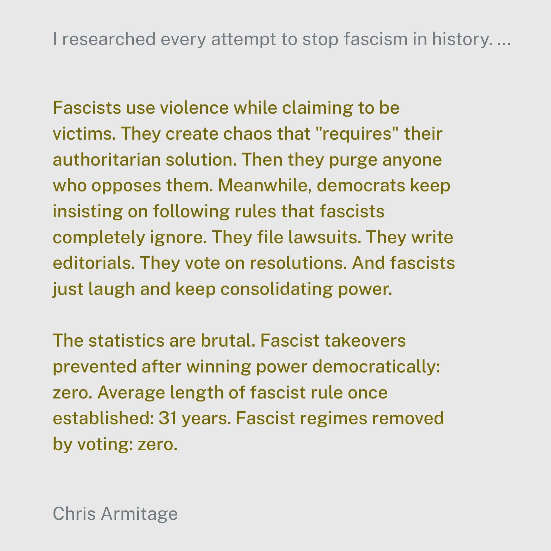This screenshot has width=551, height=551.
Task: Click the words "They write" before editorials
Action: tap(409, 237)
